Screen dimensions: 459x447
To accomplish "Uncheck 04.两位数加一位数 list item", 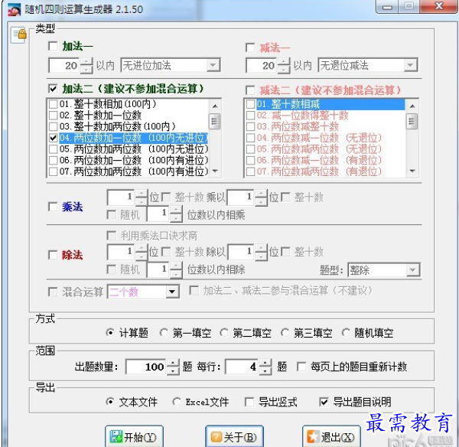I will [x=53, y=138].
